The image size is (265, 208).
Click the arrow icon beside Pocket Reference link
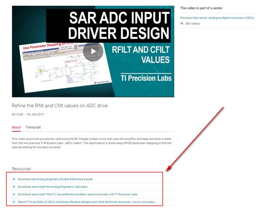click(14, 179)
